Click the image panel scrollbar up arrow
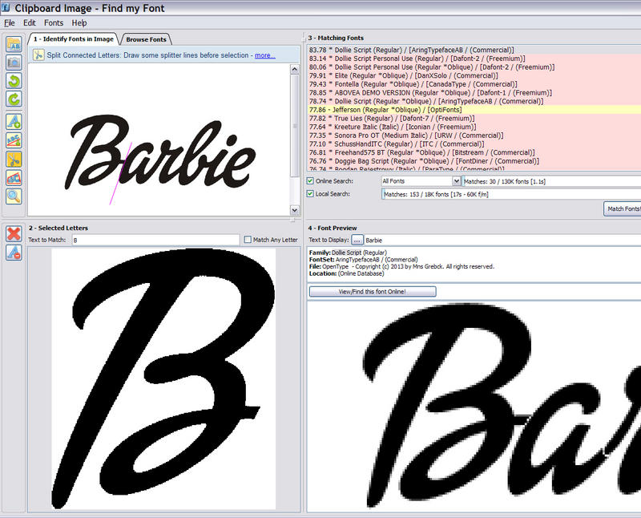This screenshot has width=641, height=518. pyautogui.click(x=294, y=70)
